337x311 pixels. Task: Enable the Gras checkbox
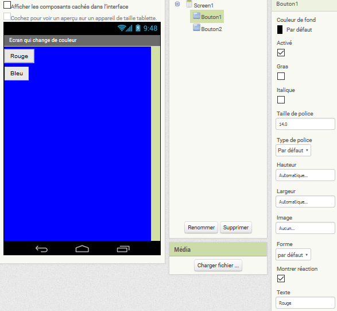[x=281, y=76]
